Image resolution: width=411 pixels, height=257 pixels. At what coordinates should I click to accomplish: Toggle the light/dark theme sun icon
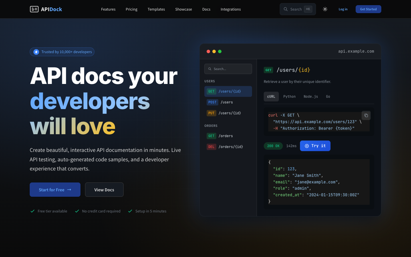tap(325, 9)
